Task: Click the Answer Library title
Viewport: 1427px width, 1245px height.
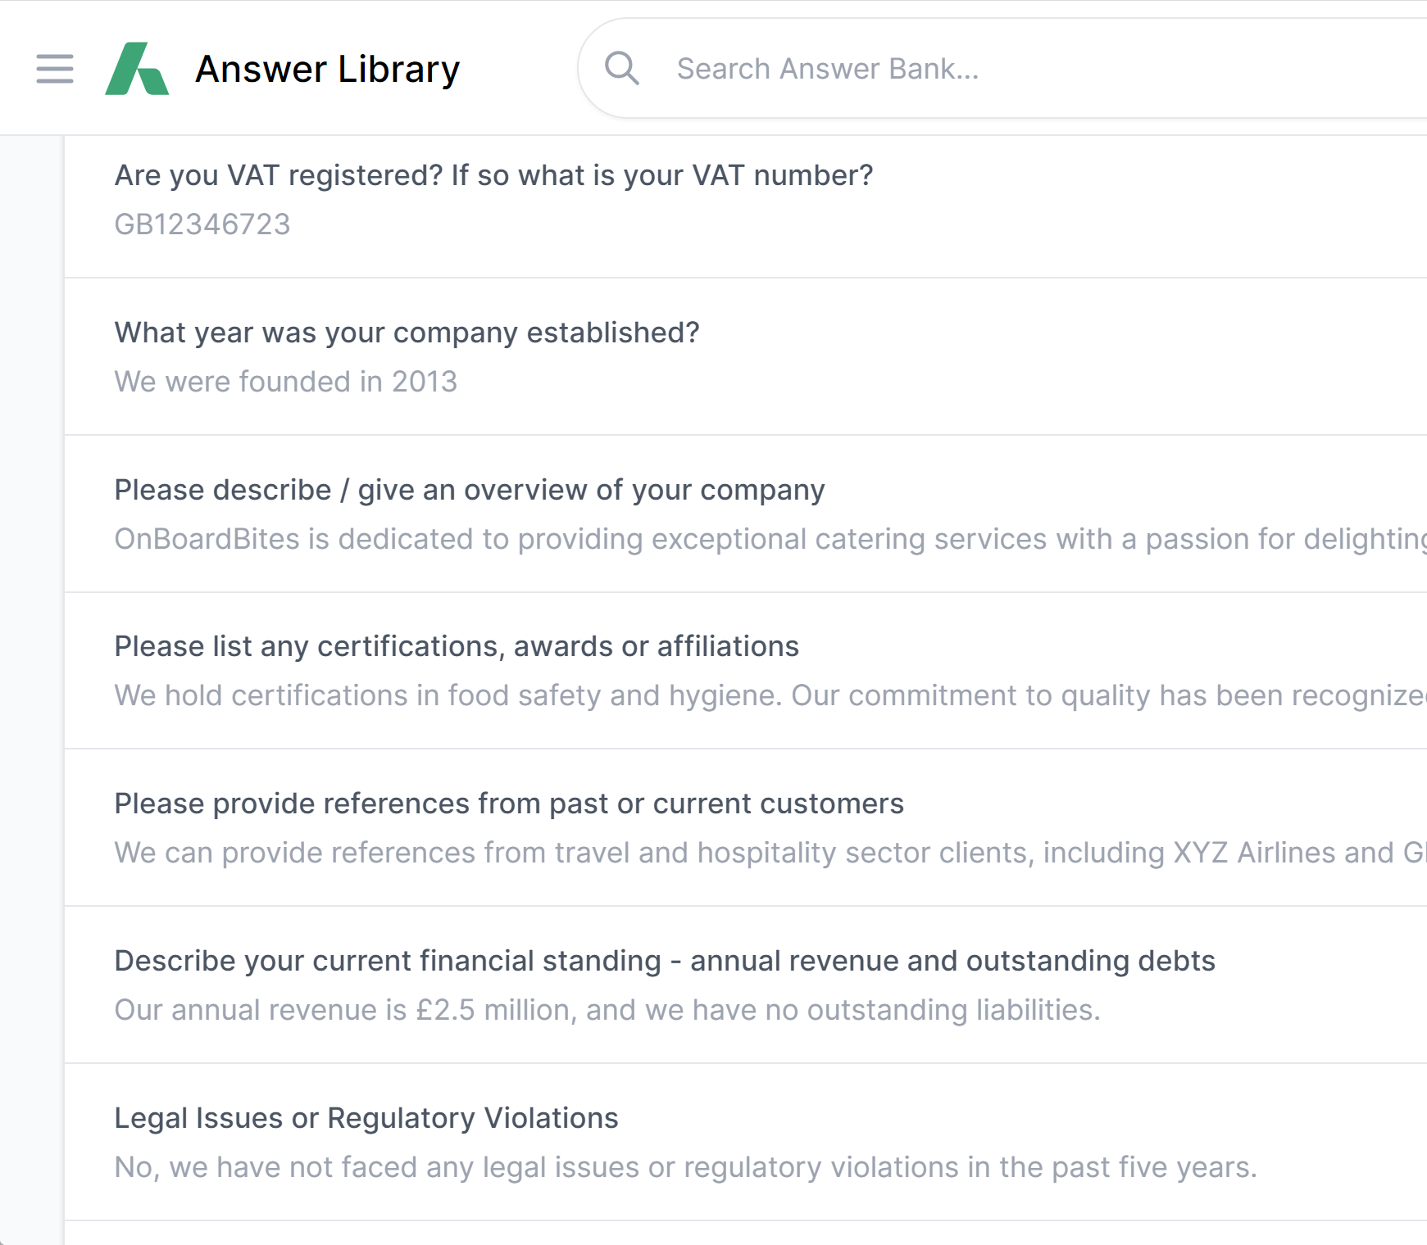Action: (x=327, y=69)
